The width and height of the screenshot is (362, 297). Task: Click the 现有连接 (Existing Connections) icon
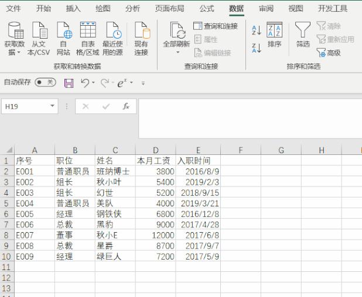[x=141, y=39]
